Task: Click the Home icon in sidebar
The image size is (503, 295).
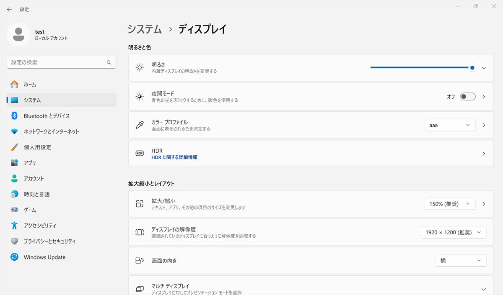Action: coord(15,85)
